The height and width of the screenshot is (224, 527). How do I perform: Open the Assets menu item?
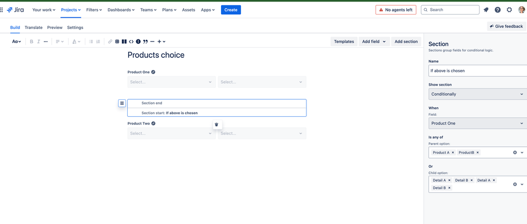click(x=188, y=9)
